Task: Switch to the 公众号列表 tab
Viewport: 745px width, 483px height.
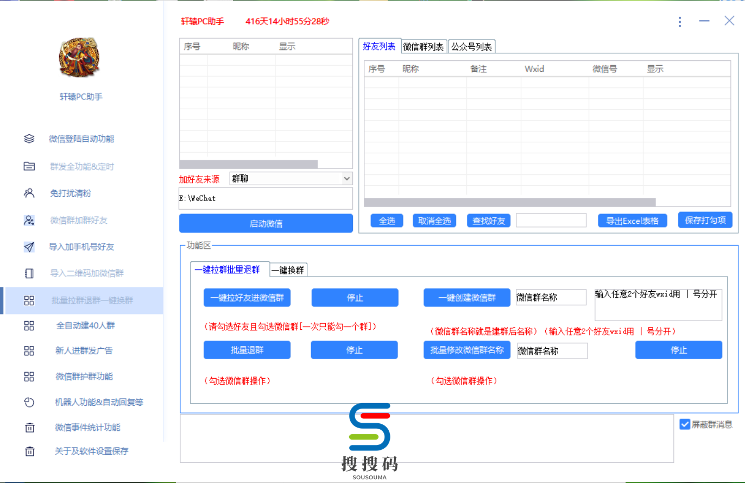Action: pos(472,47)
